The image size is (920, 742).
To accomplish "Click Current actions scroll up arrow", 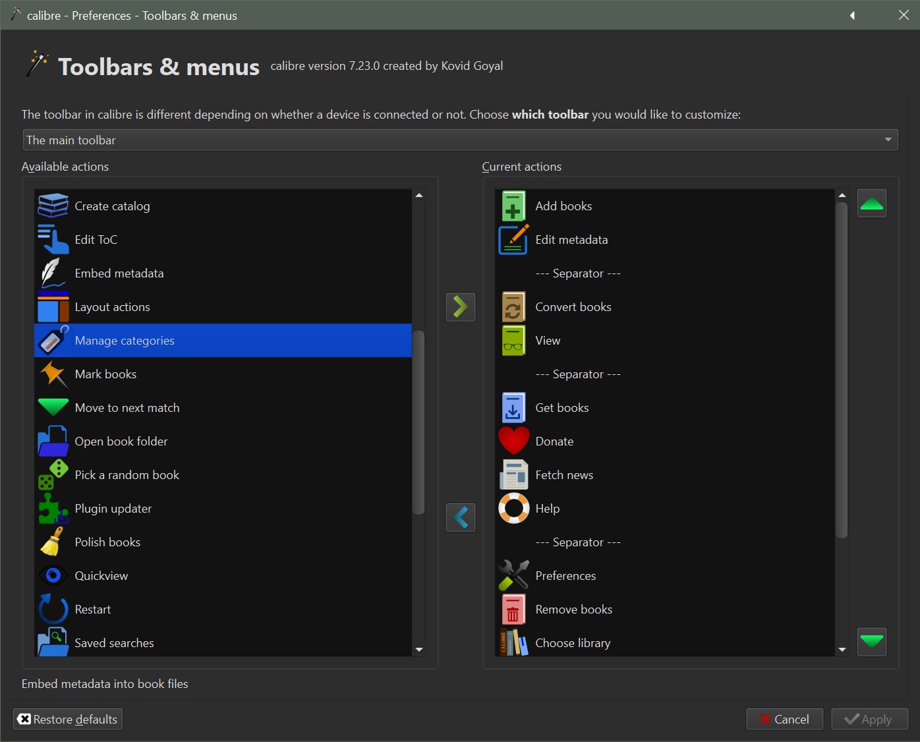I will click(x=842, y=196).
